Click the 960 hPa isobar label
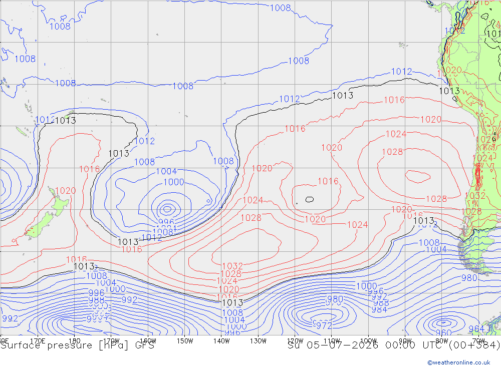501x367 pixels. pos(443,332)
